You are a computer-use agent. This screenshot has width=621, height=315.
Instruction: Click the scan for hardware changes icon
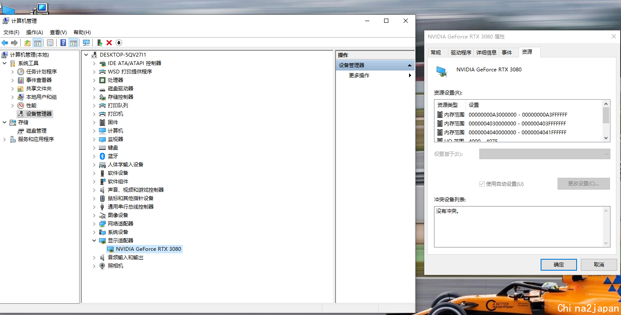point(86,43)
